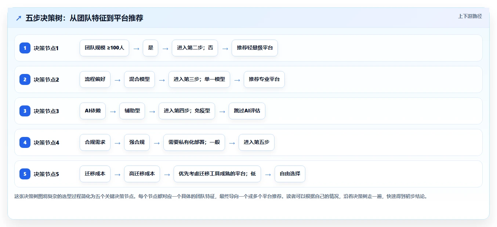The height and width of the screenshot is (227, 497).
Task: Click the 流程偏好 box
Action: 95,79
